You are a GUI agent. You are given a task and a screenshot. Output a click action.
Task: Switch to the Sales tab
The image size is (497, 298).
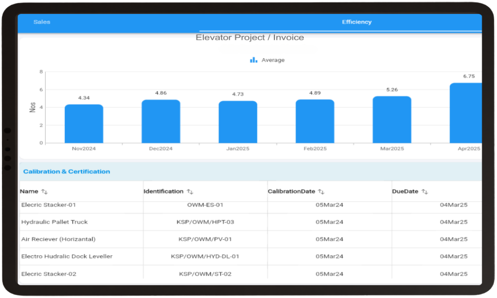click(42, 22)
